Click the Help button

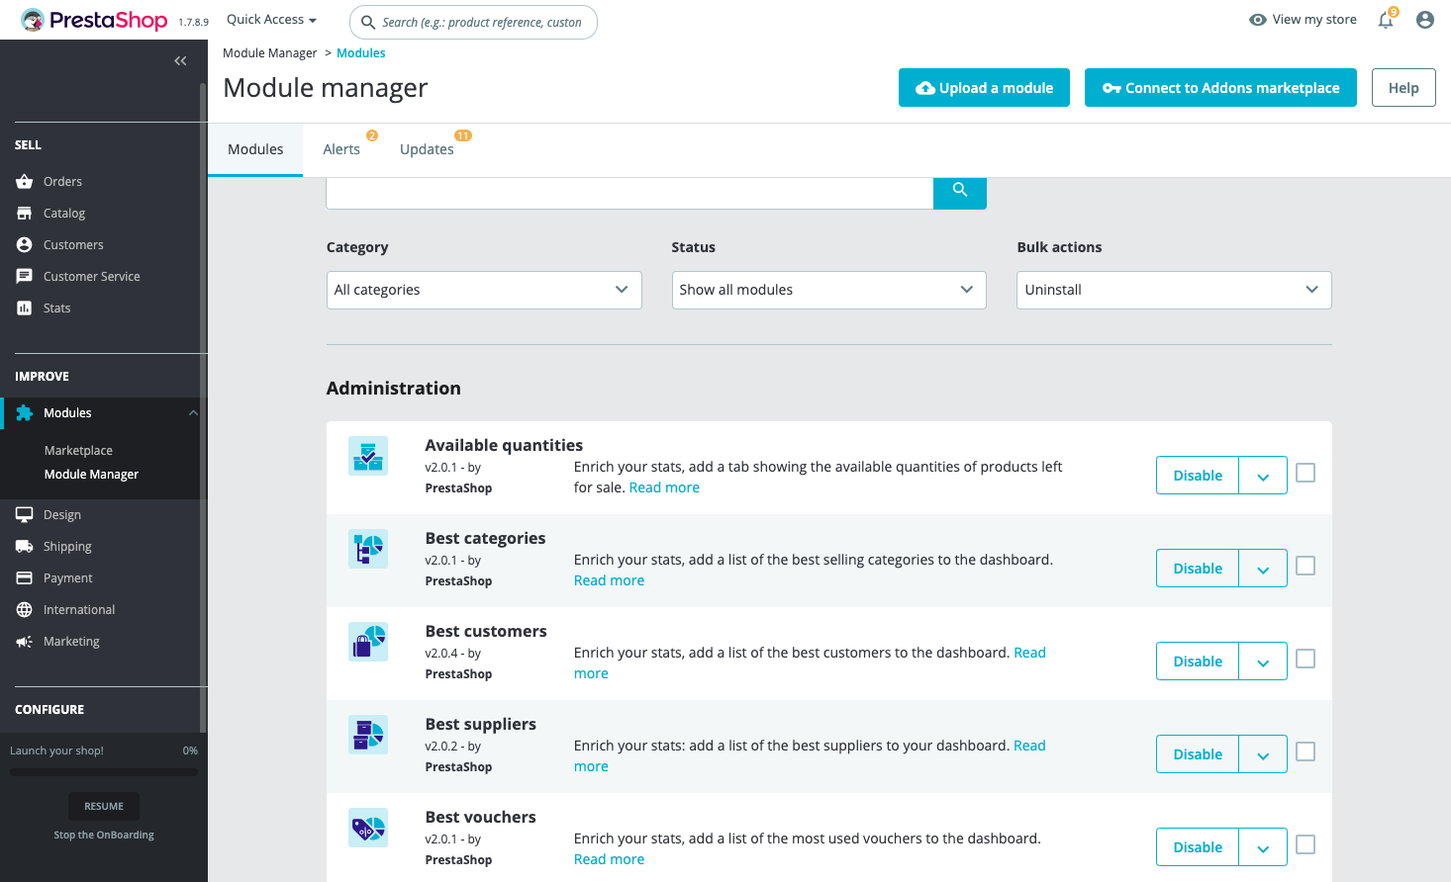[1403, 88]
